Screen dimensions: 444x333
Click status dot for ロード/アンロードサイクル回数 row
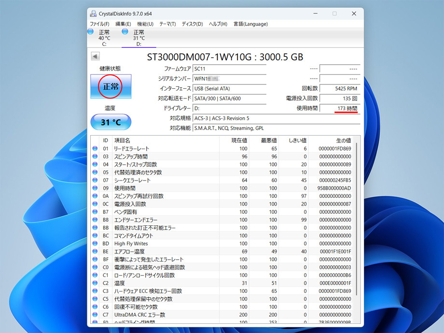[x=95, y=275]
